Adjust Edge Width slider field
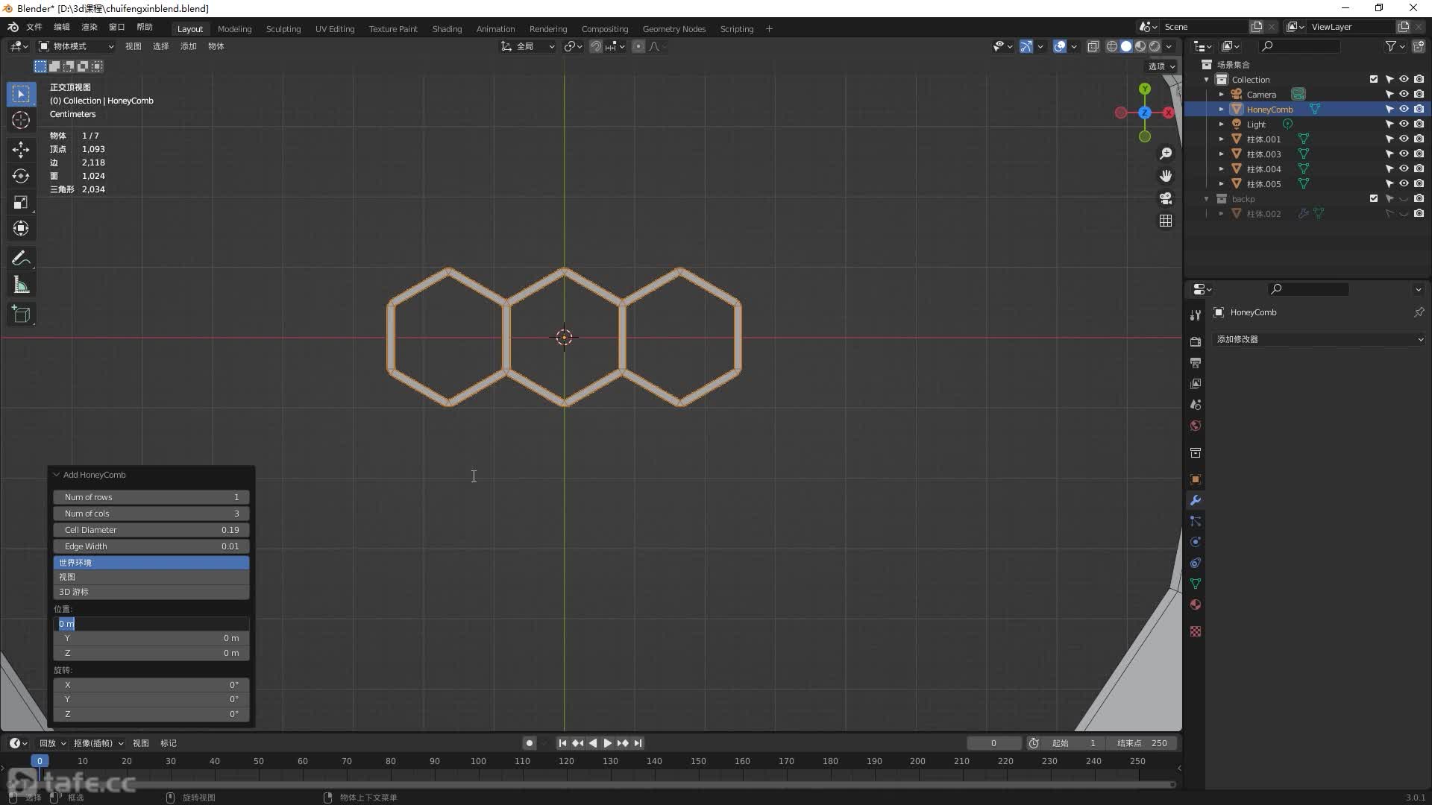1432x805 pixels. click(x=151, y=546)
